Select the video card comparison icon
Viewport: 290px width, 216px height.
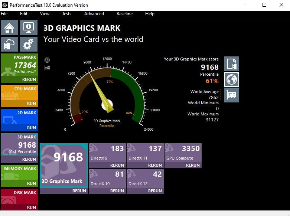click(x=232, y=95)
